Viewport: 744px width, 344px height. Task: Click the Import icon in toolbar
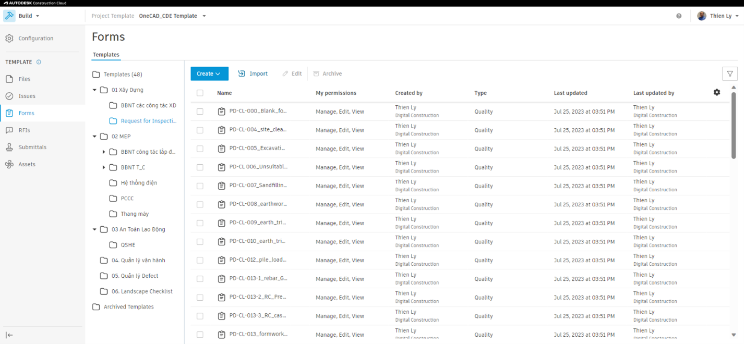pos(242,73)
